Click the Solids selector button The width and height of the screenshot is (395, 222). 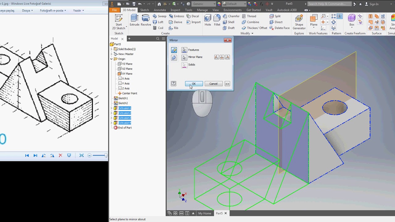[x=184, y=65]
